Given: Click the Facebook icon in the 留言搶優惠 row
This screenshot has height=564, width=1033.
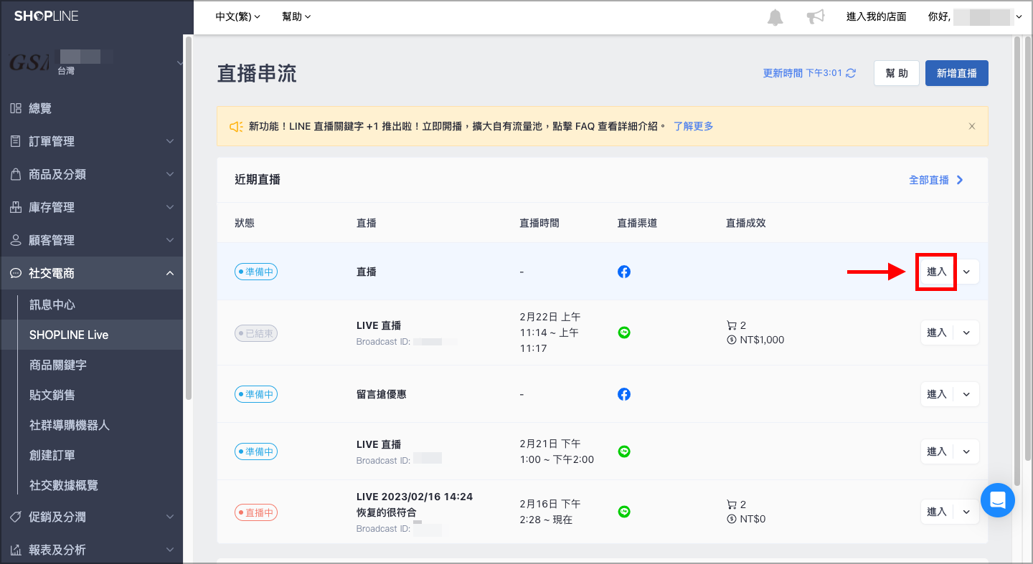Looking at the screenshot, I should [x=624, y=394].
